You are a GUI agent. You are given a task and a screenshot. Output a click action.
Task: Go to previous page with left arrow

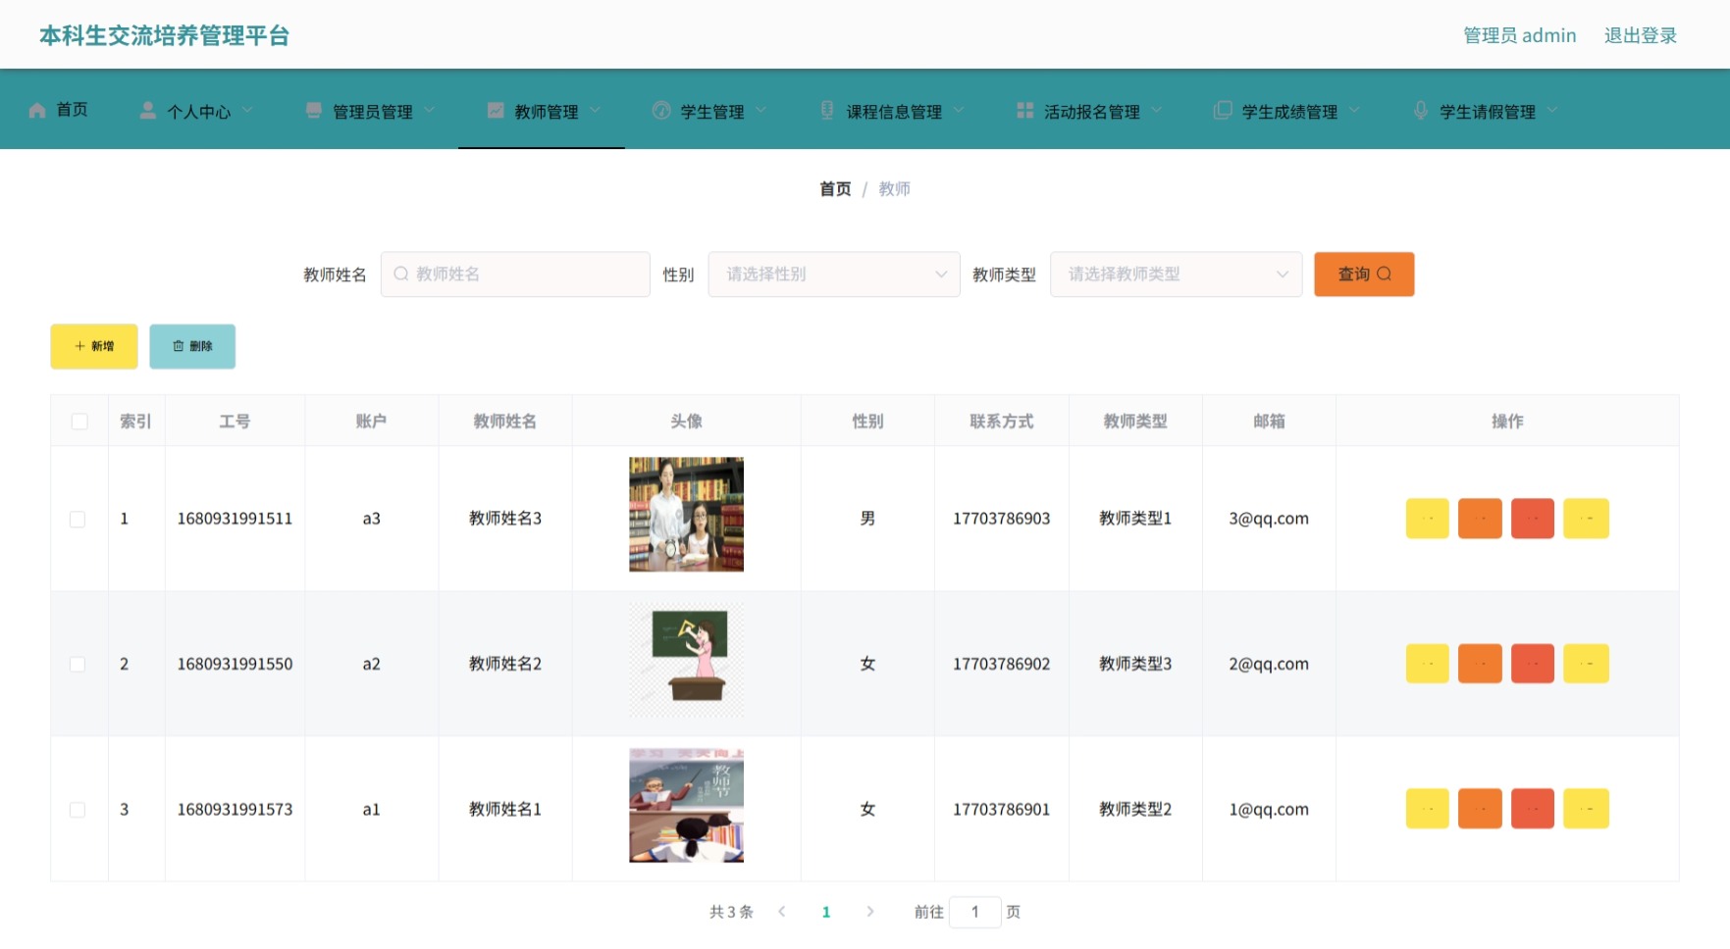pyautogui.click(x=782, y=912)
